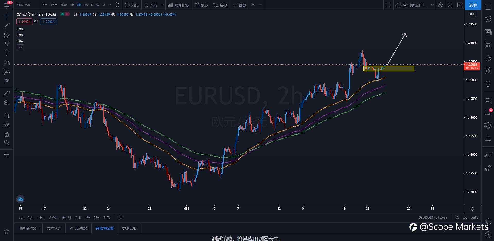494x241 pixels.
Task: Select the layout rectangle icon
Action: click(x=389, y=5)
